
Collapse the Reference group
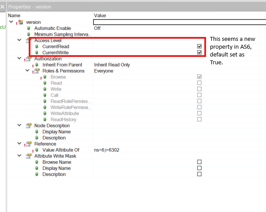pyautogui.click(x=19, y=143)
